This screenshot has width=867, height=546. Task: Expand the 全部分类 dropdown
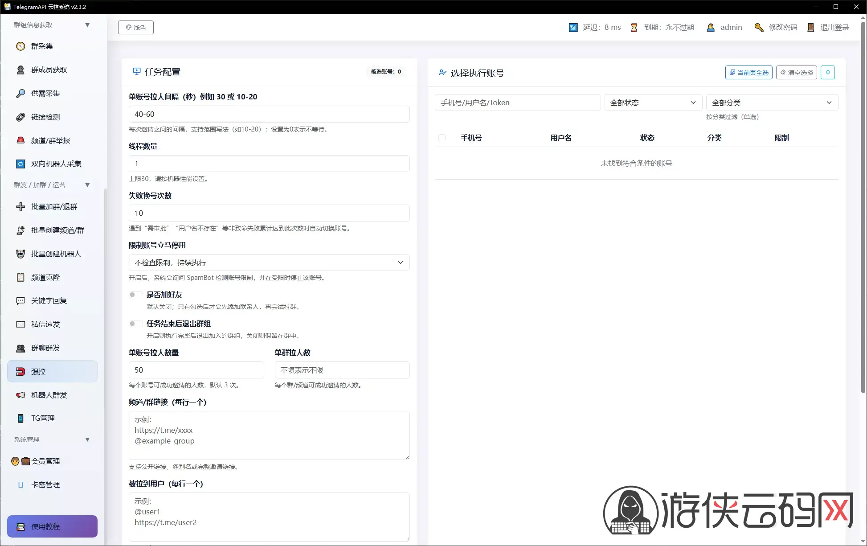tap(772, 103)
